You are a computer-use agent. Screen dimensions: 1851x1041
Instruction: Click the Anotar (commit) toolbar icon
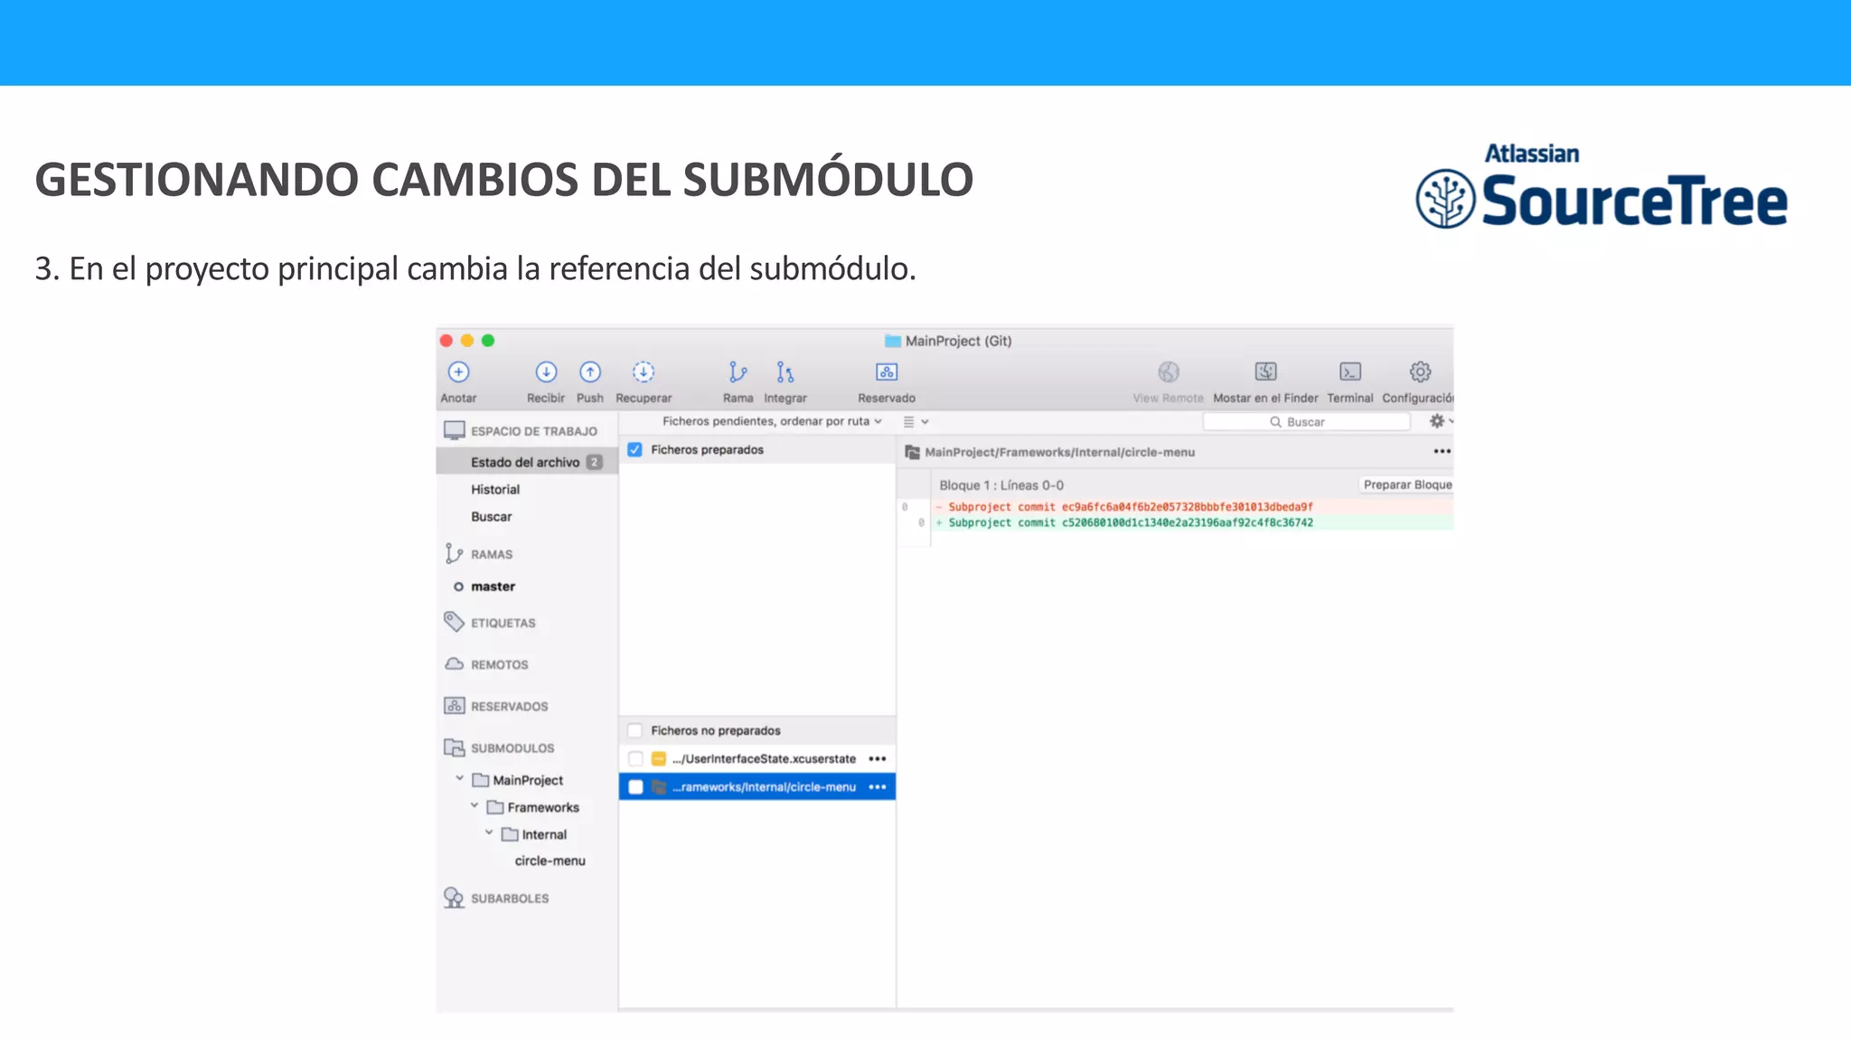coord(458,372)
